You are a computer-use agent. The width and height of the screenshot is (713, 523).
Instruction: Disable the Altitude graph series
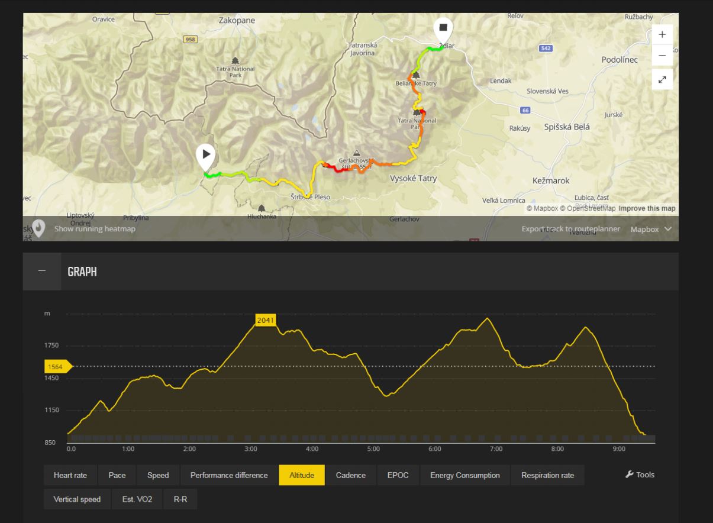302,475
